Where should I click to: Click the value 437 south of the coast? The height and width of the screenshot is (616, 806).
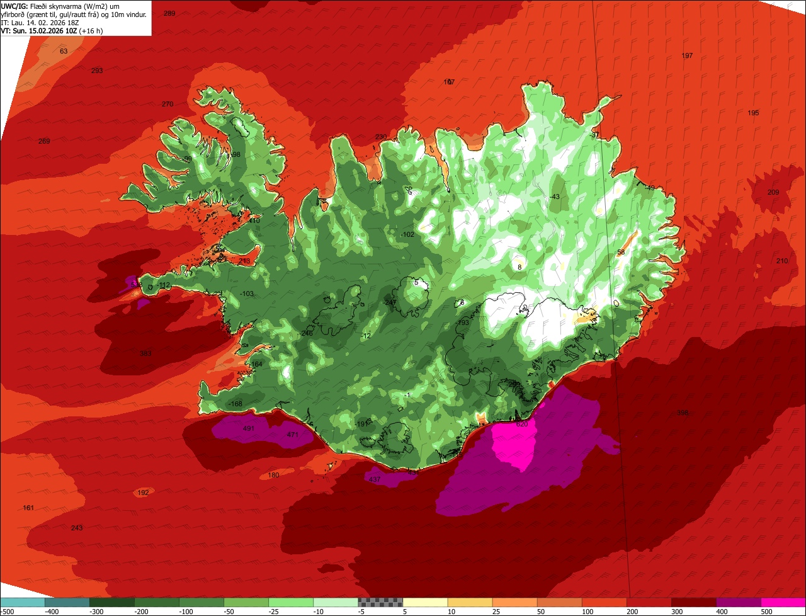coord(375,479)
